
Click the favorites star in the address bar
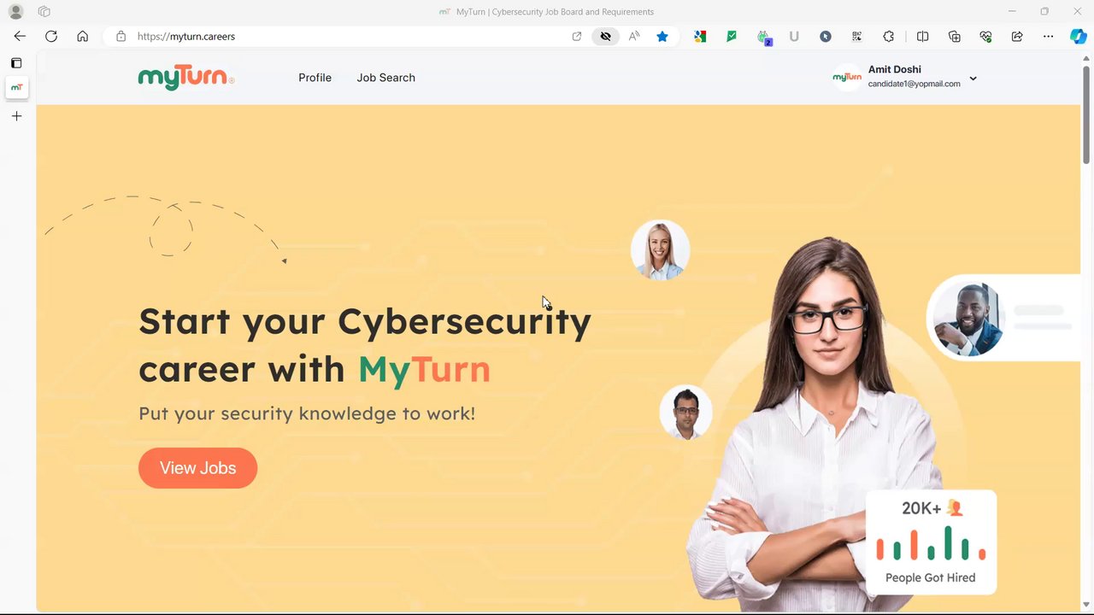click(662, 37)
